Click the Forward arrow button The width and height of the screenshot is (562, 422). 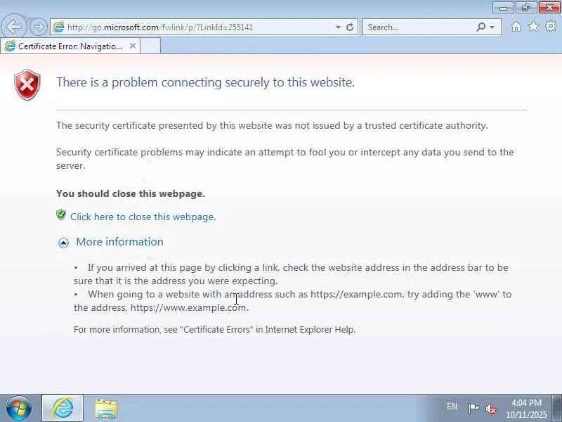(38, 27)
